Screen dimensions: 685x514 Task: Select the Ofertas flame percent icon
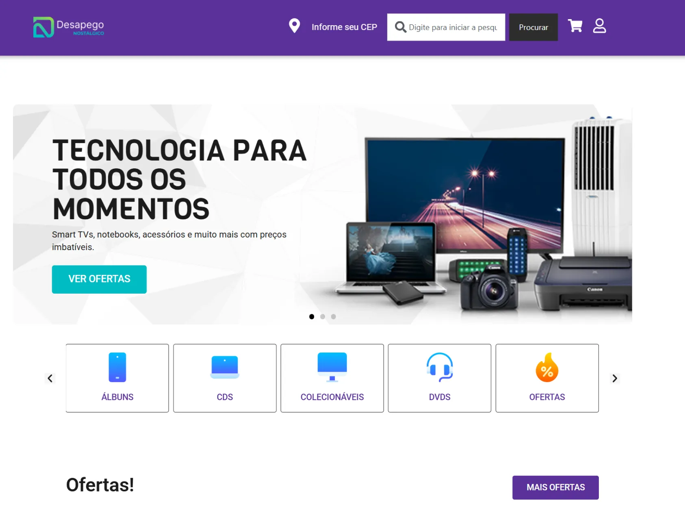pyautogui.click(x=547, y=367)
